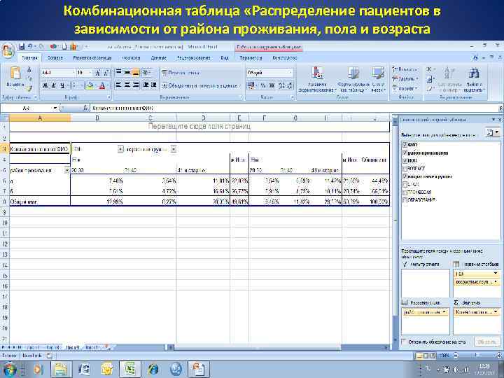
Task: Center text horizontally in cell
Action: tap(127, 85)
